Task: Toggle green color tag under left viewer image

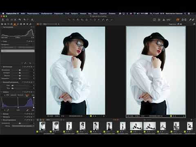Action: 91,116
